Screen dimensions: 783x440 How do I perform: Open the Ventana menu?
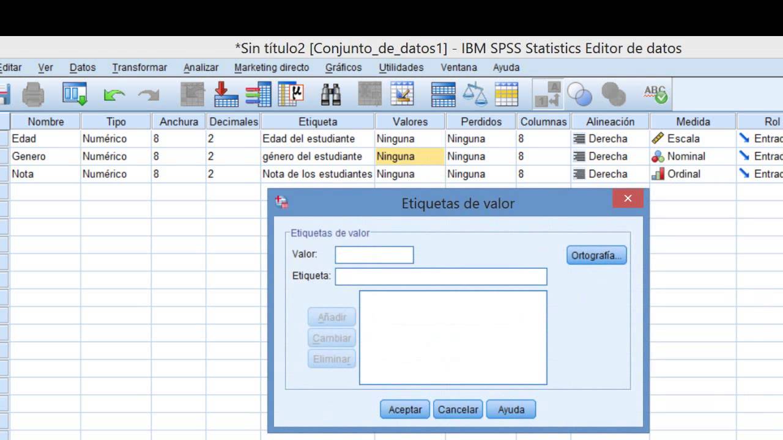pyautogui.click(x=459, y=67)
